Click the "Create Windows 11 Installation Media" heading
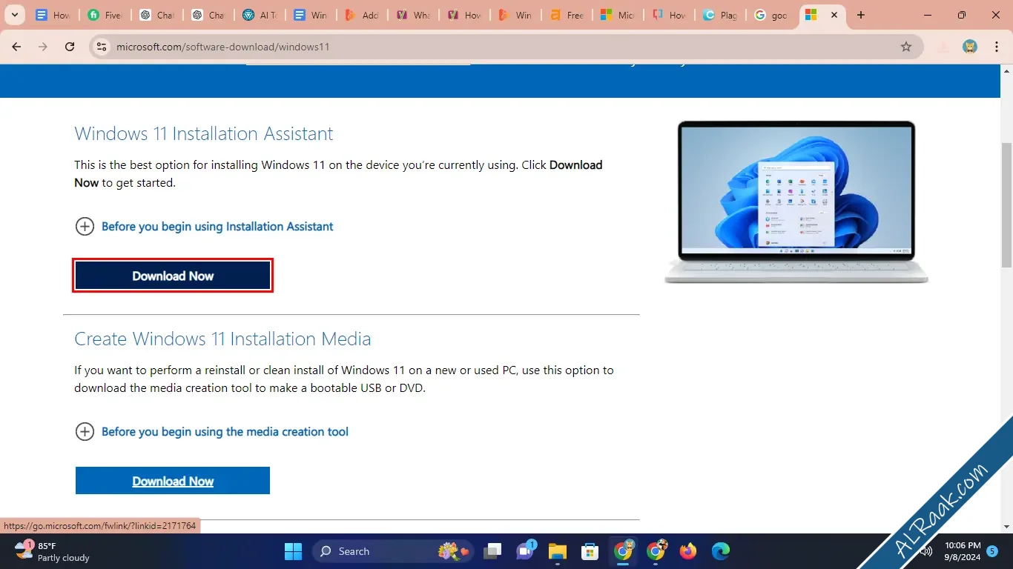This screenshot has width=1013, height=569. (222, 339)
